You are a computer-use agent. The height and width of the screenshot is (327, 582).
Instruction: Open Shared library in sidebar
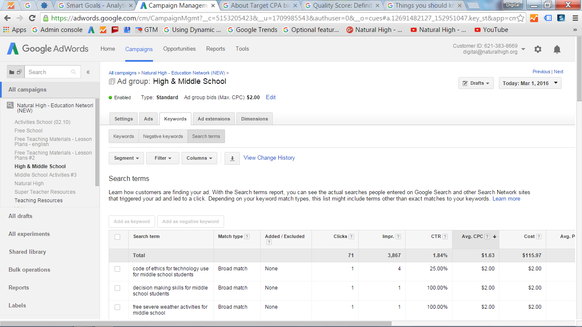click(27, 252)
